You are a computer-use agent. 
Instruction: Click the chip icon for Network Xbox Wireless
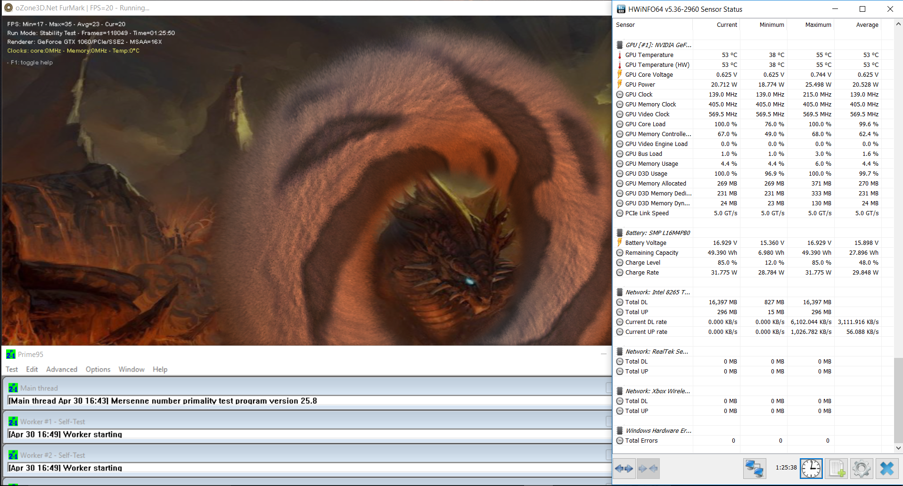tap(620, 391)
